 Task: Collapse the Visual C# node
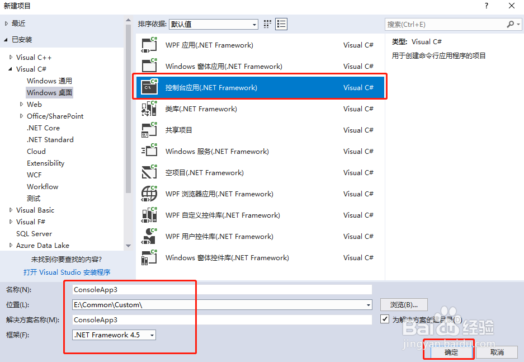(x=11, y=69)
